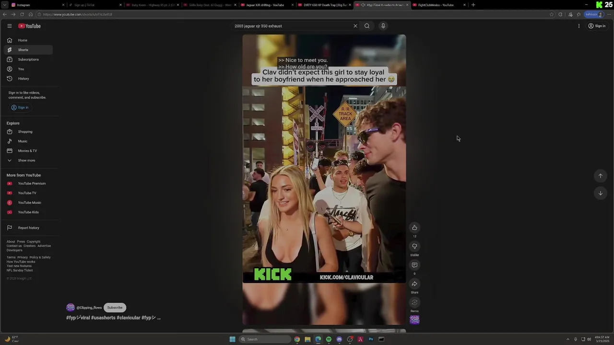The image size is (614, 345).
Task: Dislike this Short
Action: (x=414, y=246)
